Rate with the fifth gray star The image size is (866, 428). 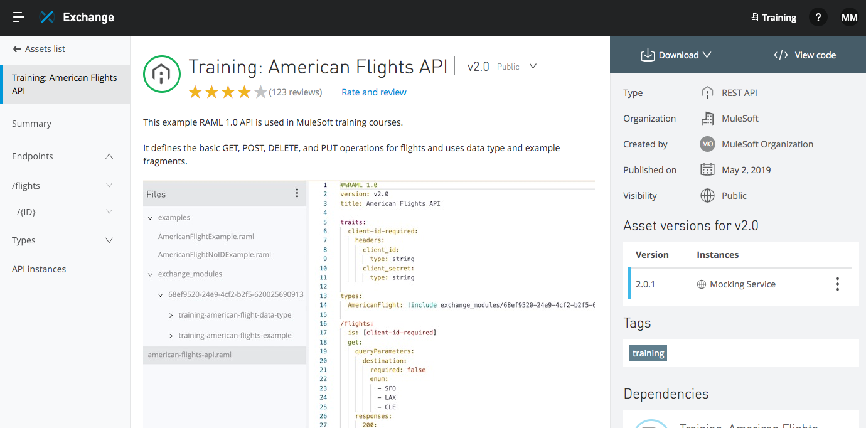(x=260, y=92)
